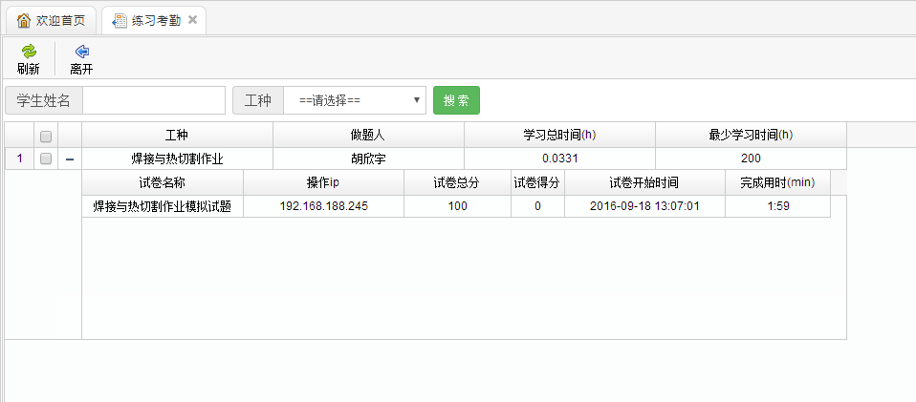
Task: Open the 工种 dropdown list
Action: [x=355, y=100]
